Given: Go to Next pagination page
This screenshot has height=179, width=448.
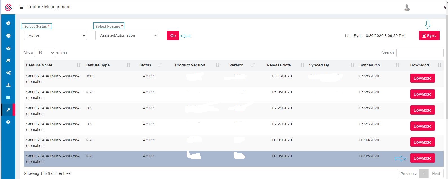Looking at the screenshot, I should [436, 174].
